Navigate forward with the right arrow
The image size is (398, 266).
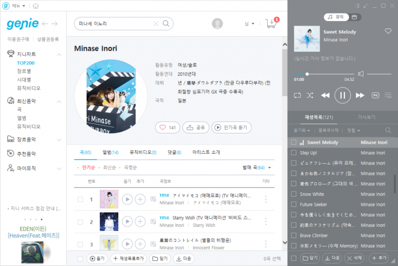pyautogui.click(x=55, y=24)
